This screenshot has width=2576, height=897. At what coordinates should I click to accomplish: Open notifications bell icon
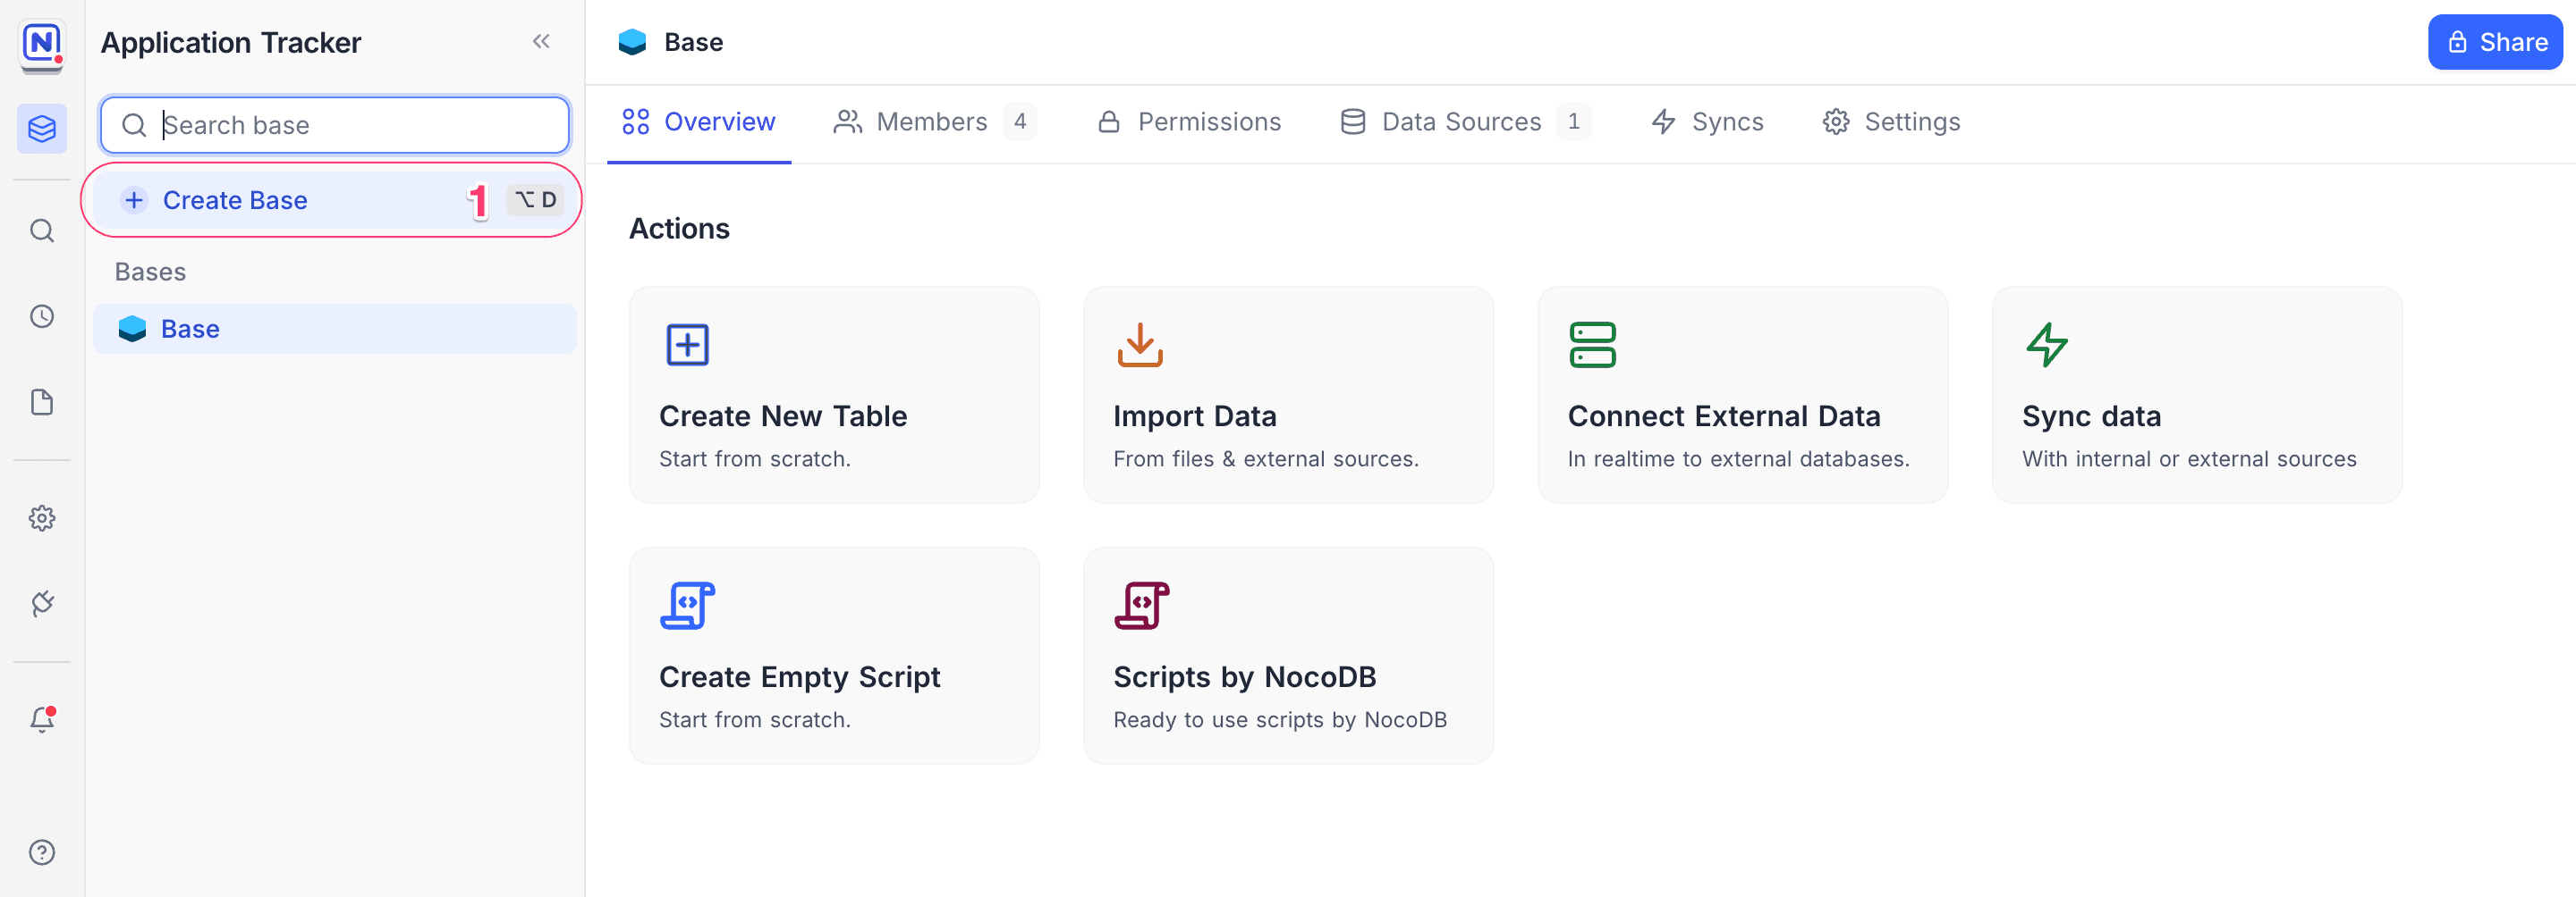[x=42, y=719]
